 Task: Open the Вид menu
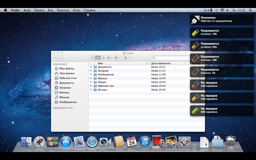click(51, 10)
